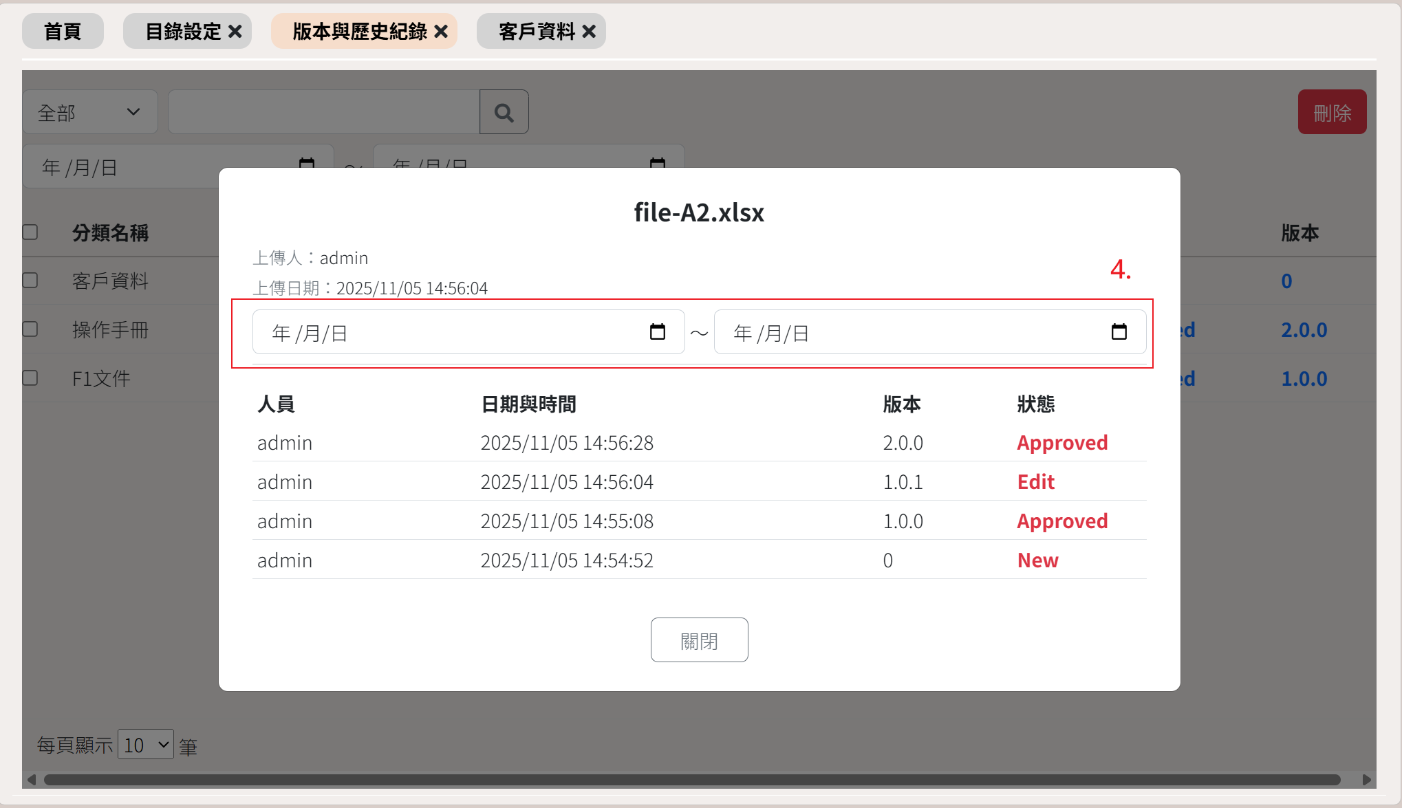Toggle the select-all checkbox in header row
Image resolution: width=1402 pixels, height=808 pixels.
pos(30,232)
